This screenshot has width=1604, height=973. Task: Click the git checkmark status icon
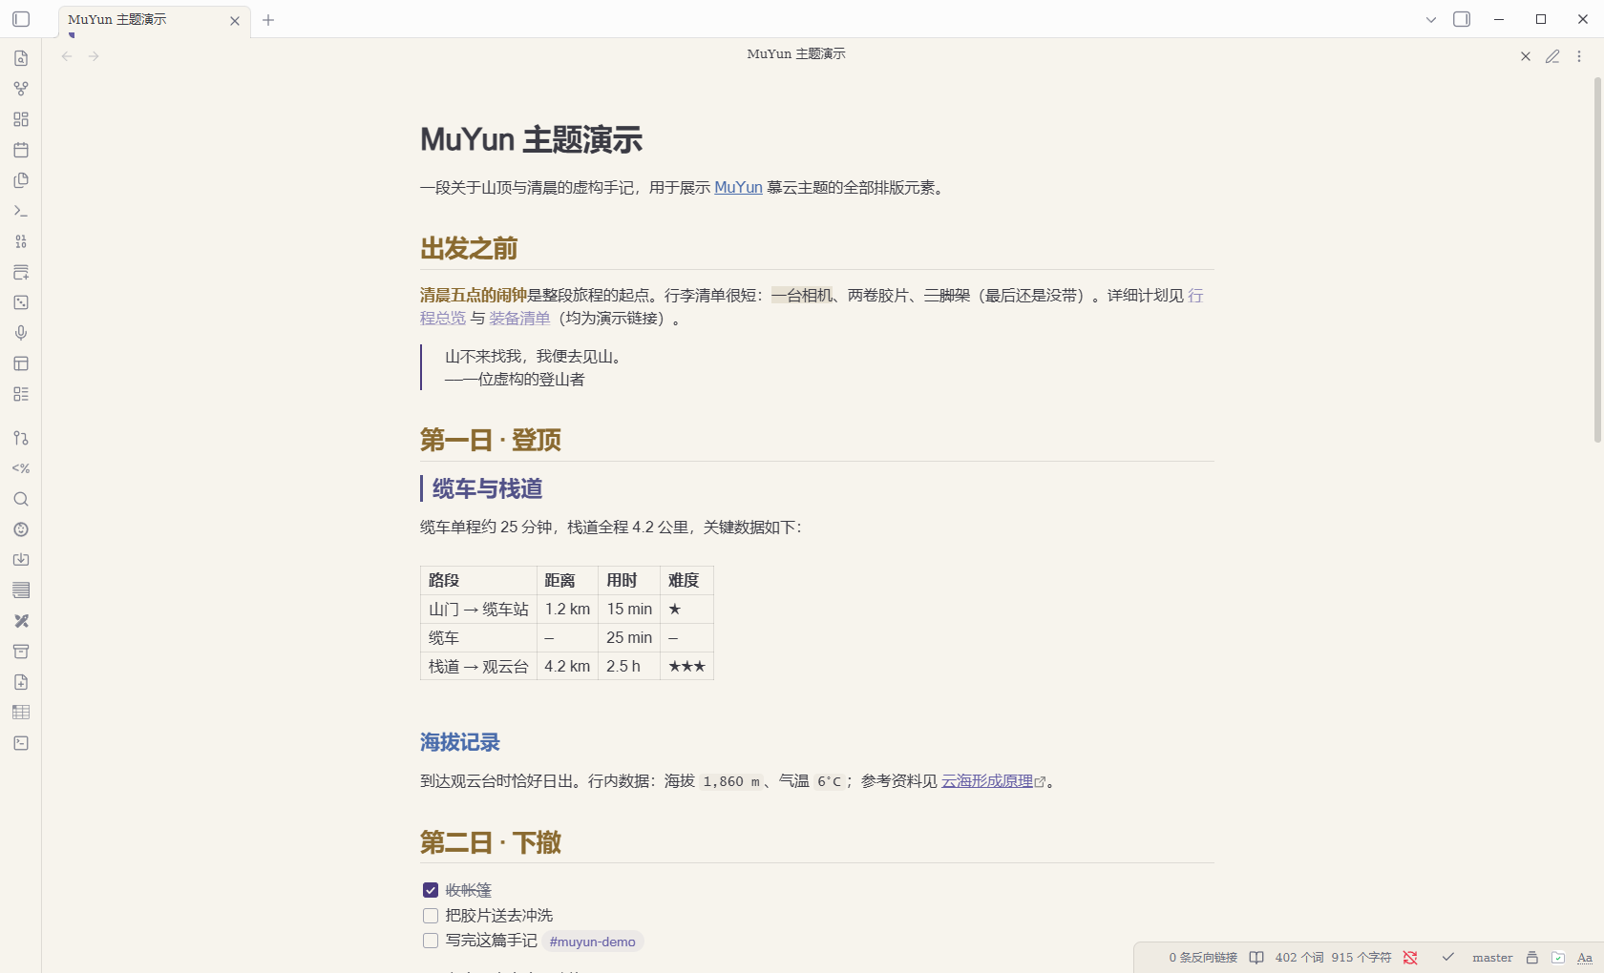[x=1448, y=957]
